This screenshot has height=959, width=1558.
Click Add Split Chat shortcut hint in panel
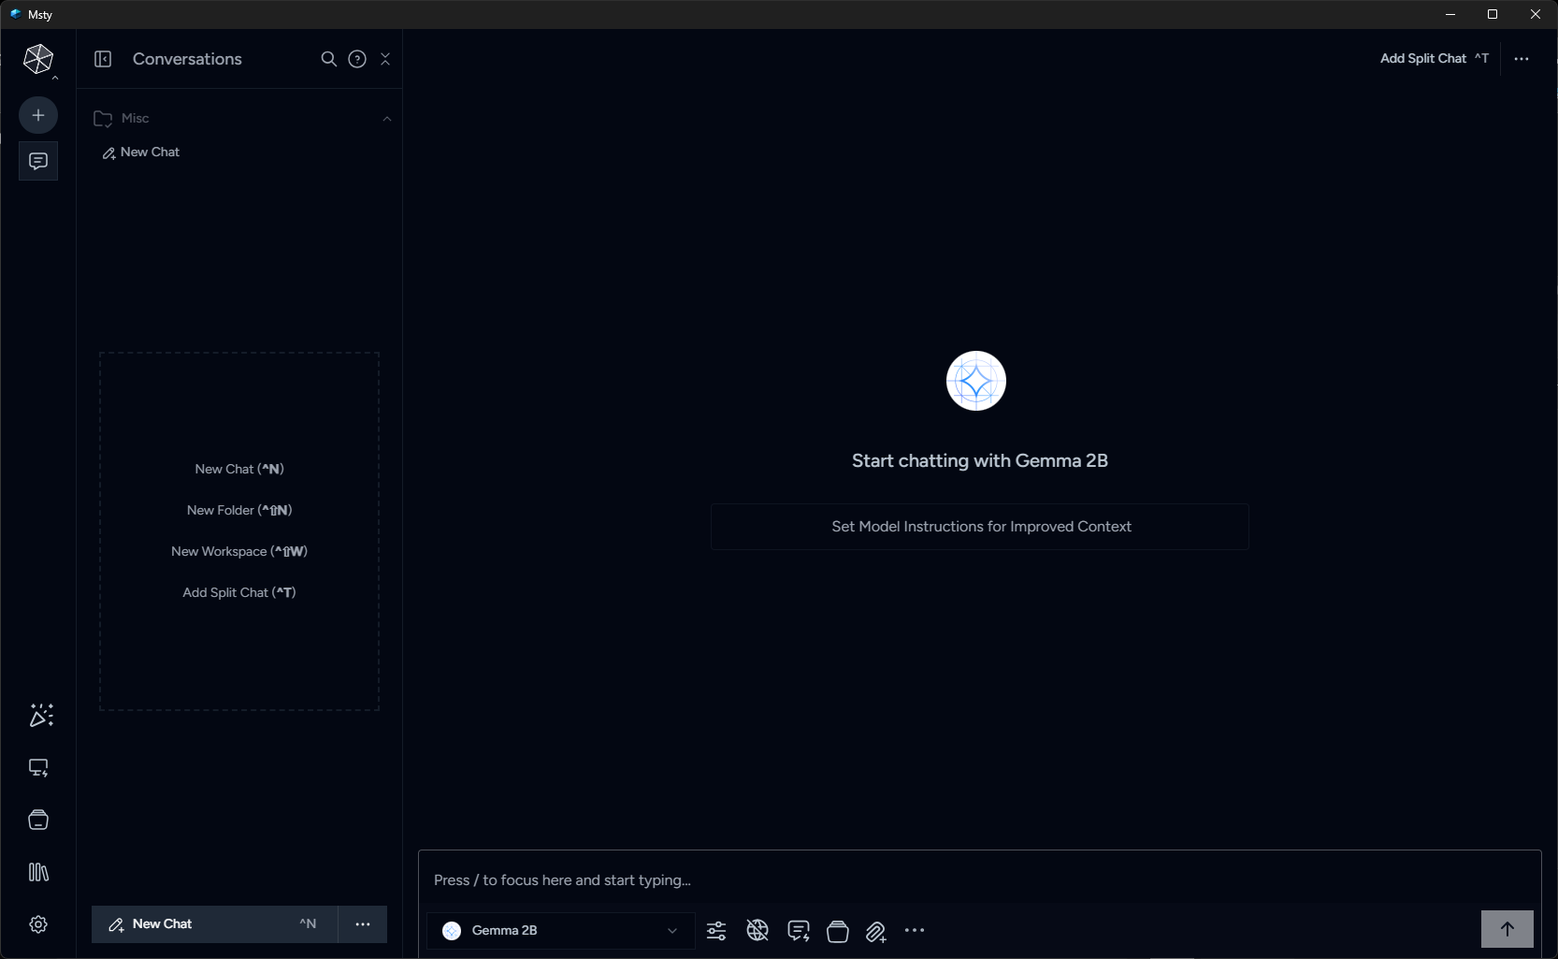pyautogui.click(x=239, y=592)
